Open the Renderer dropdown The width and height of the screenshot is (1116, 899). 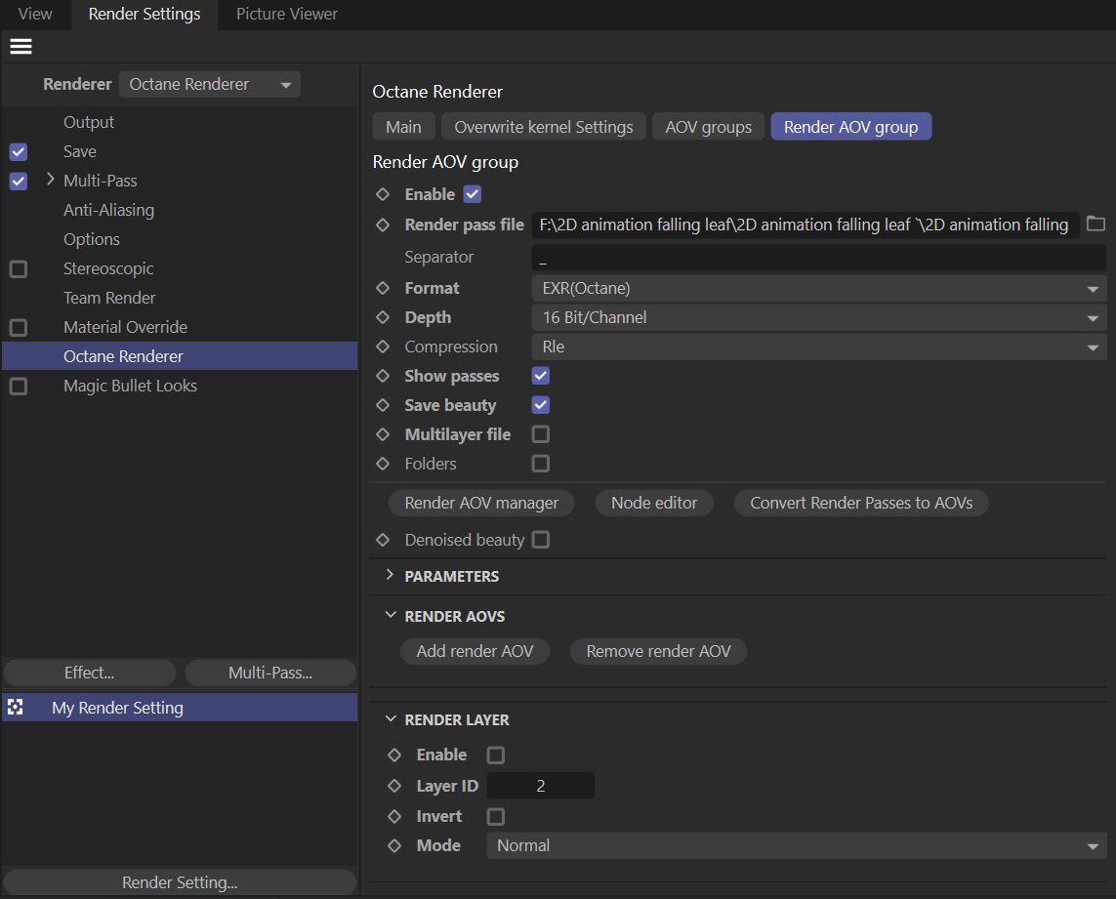point(209,84)
